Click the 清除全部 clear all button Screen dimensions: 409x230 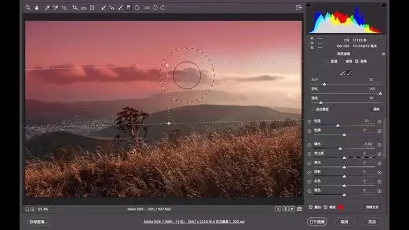coord(372,207)
